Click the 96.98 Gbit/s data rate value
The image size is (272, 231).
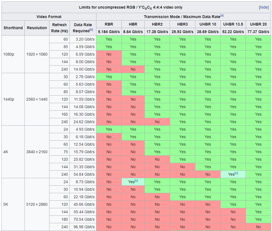point(84,227)
